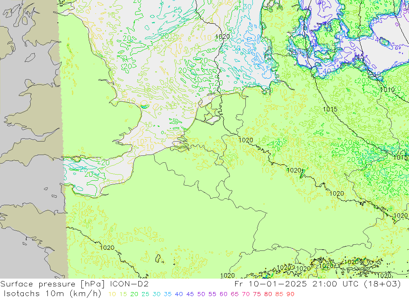Click the '1010' isobar label on the map
Screen dimensions: 409x299
[387, 90]
